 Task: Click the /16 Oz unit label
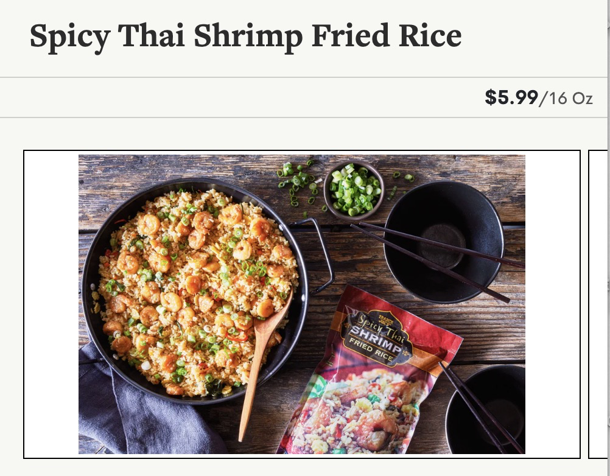pos(566,98)
